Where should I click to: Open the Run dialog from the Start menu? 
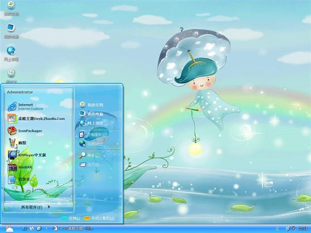(89, 165)
